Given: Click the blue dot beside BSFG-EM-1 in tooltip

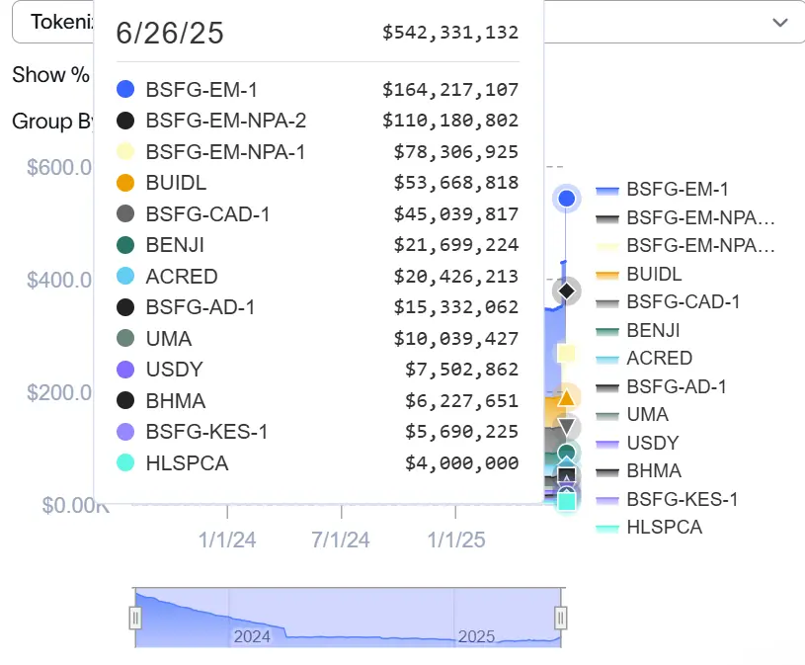Looking at the screenshot, I should pyautogui.click(x=125, y=90).
